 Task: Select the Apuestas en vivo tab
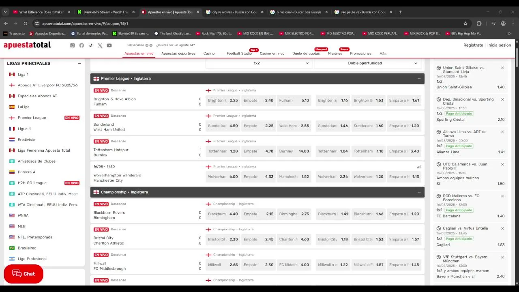[x=139, y=54]
